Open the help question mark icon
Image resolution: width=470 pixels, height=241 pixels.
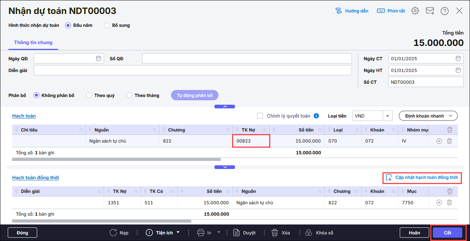coord(445,11)
